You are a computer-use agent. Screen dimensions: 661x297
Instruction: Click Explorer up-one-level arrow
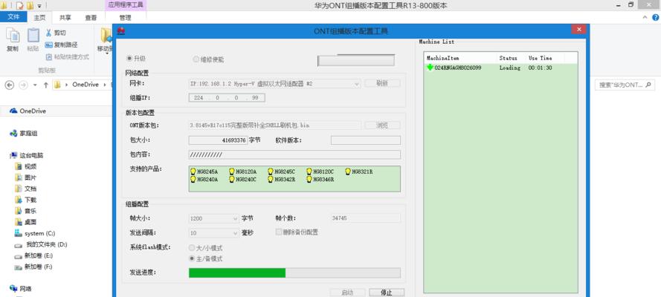pos(45,85)
